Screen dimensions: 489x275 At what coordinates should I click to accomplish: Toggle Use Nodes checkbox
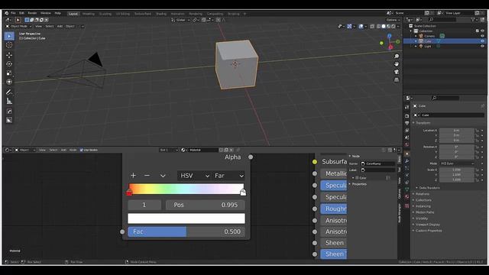[x=82, y=150]
